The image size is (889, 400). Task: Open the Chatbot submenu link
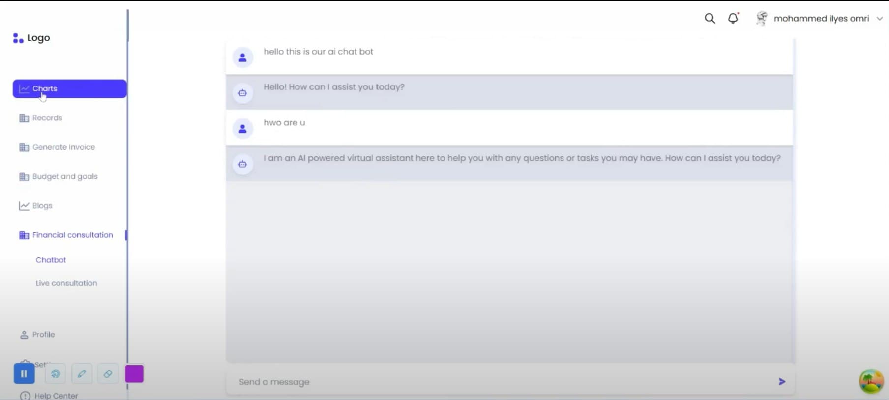(x=51, y=260)
